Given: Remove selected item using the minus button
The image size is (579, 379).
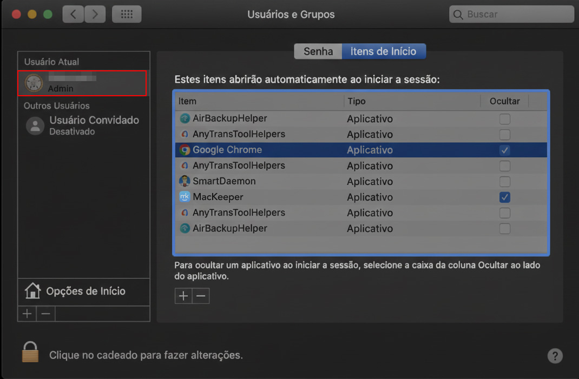Looking at the screenshot, I should (201, 296).
